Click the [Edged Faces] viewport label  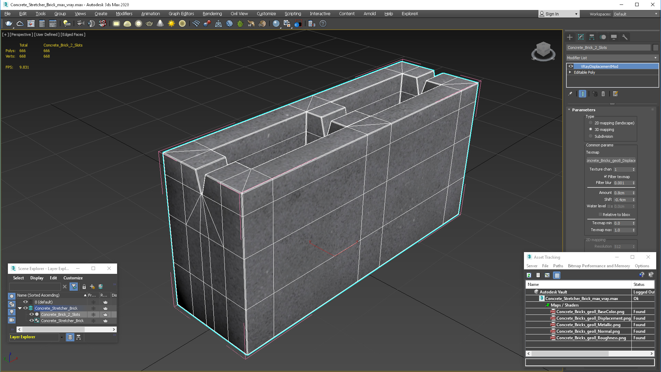point(73,34)
